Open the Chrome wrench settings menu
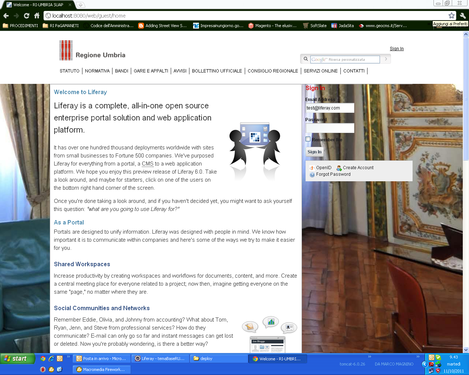 pyautogui.click(x=462, y=16)
